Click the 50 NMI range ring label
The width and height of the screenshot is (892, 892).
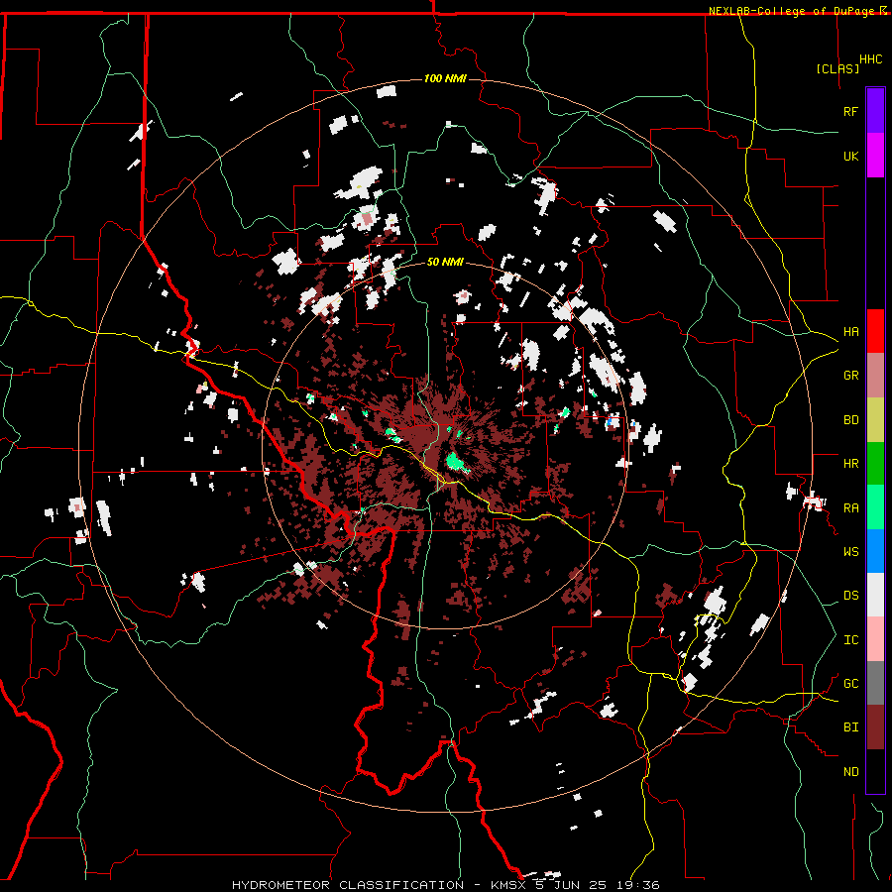[x=445, y=262]
